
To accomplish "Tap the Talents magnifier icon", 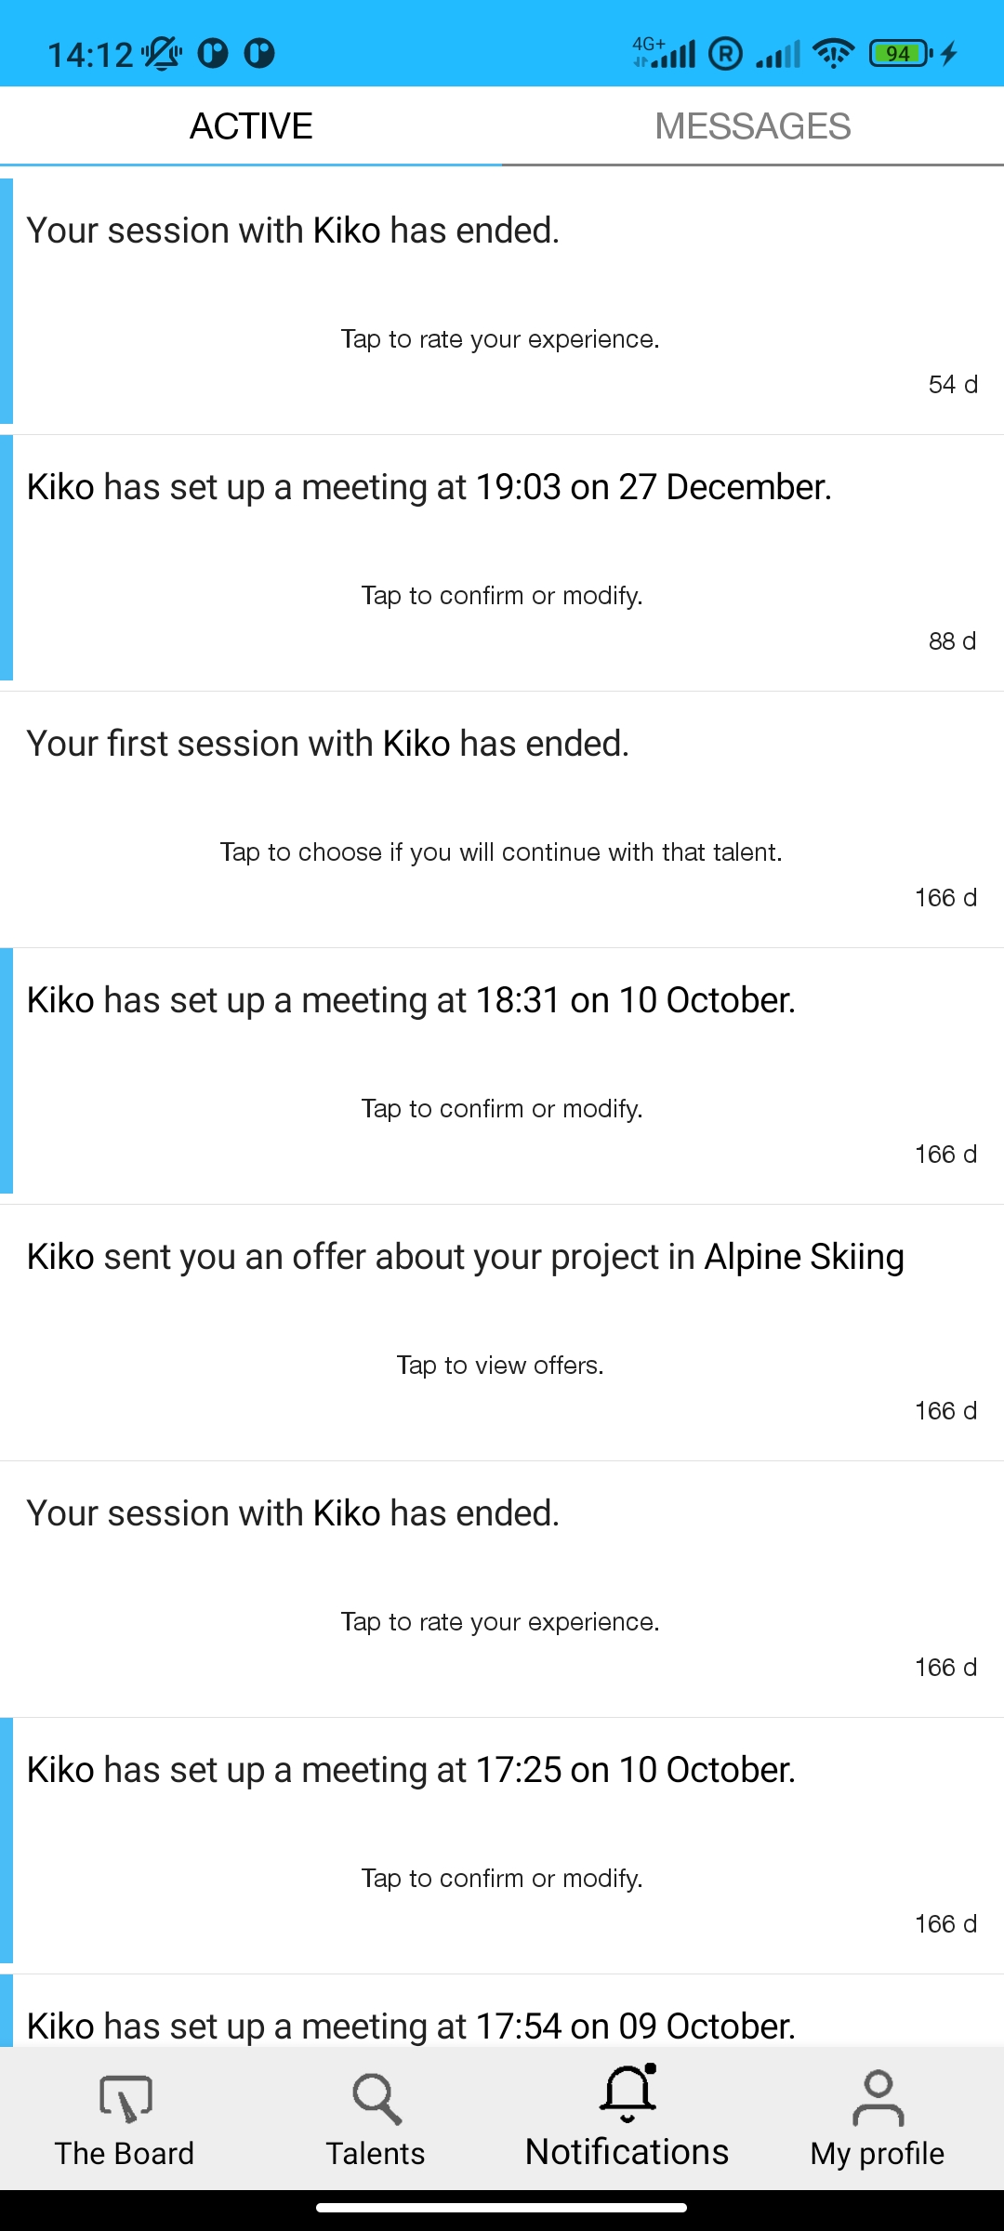I will (376, 2099).
